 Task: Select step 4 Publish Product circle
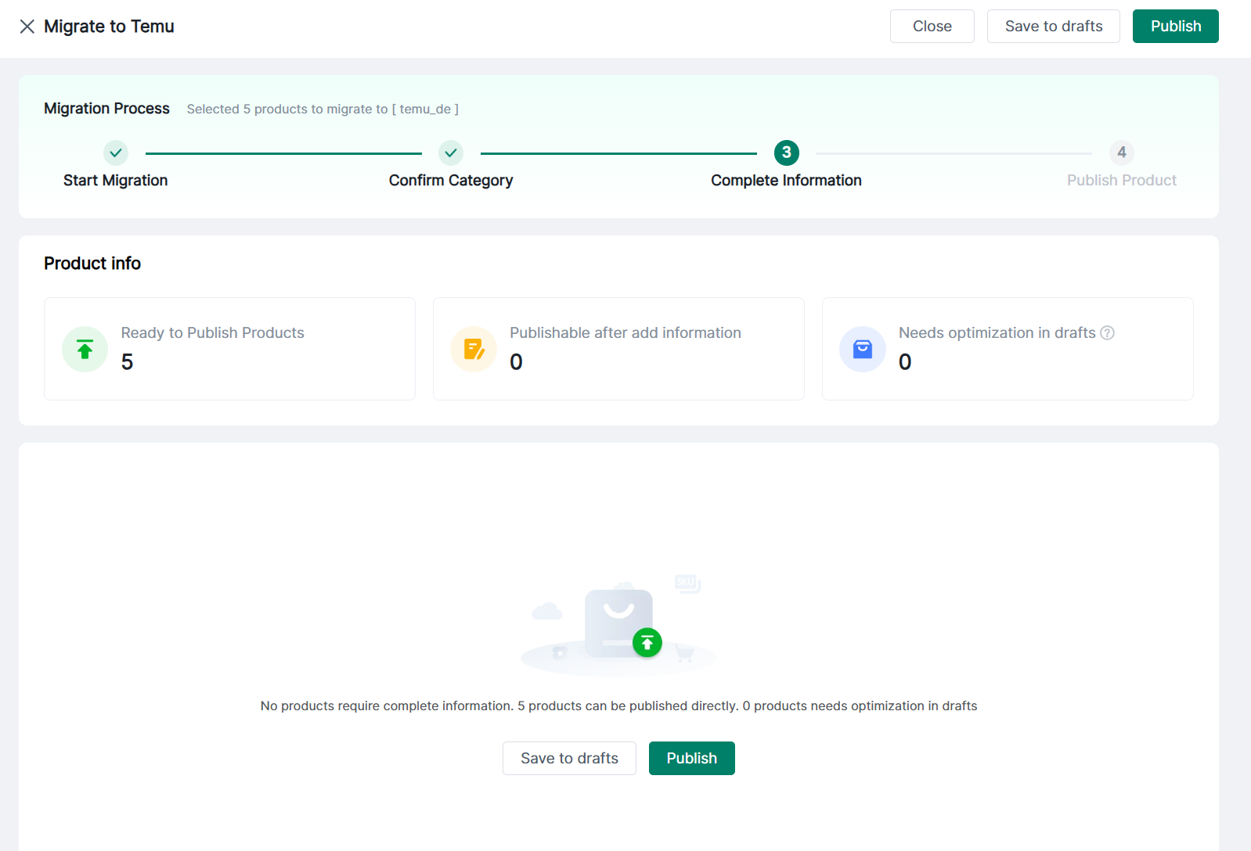coord(1121,153)
